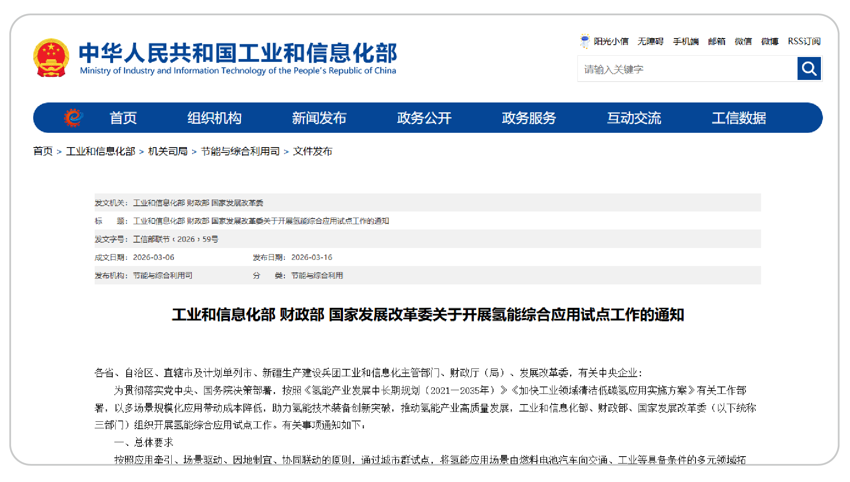Viewport: 850px width, 482px height.
Task: Click the magnifier search icon button
Action: coord(809,68)
